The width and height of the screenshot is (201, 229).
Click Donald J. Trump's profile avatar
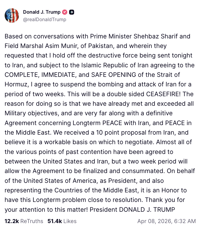[12, 15]
